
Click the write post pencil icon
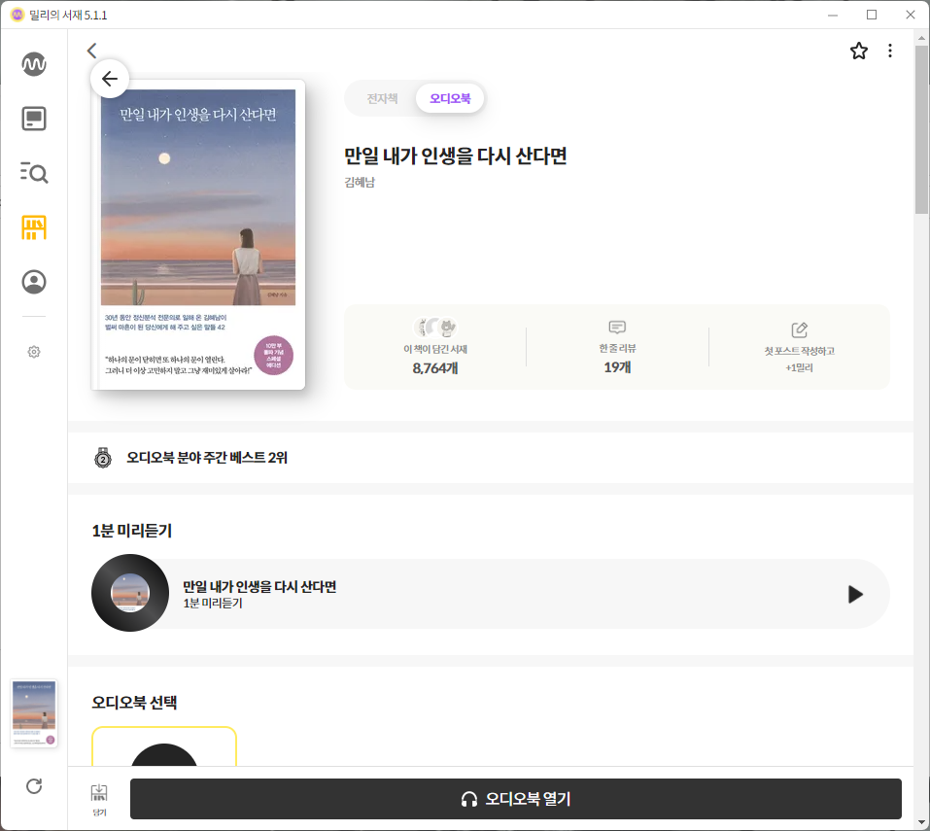799,329
